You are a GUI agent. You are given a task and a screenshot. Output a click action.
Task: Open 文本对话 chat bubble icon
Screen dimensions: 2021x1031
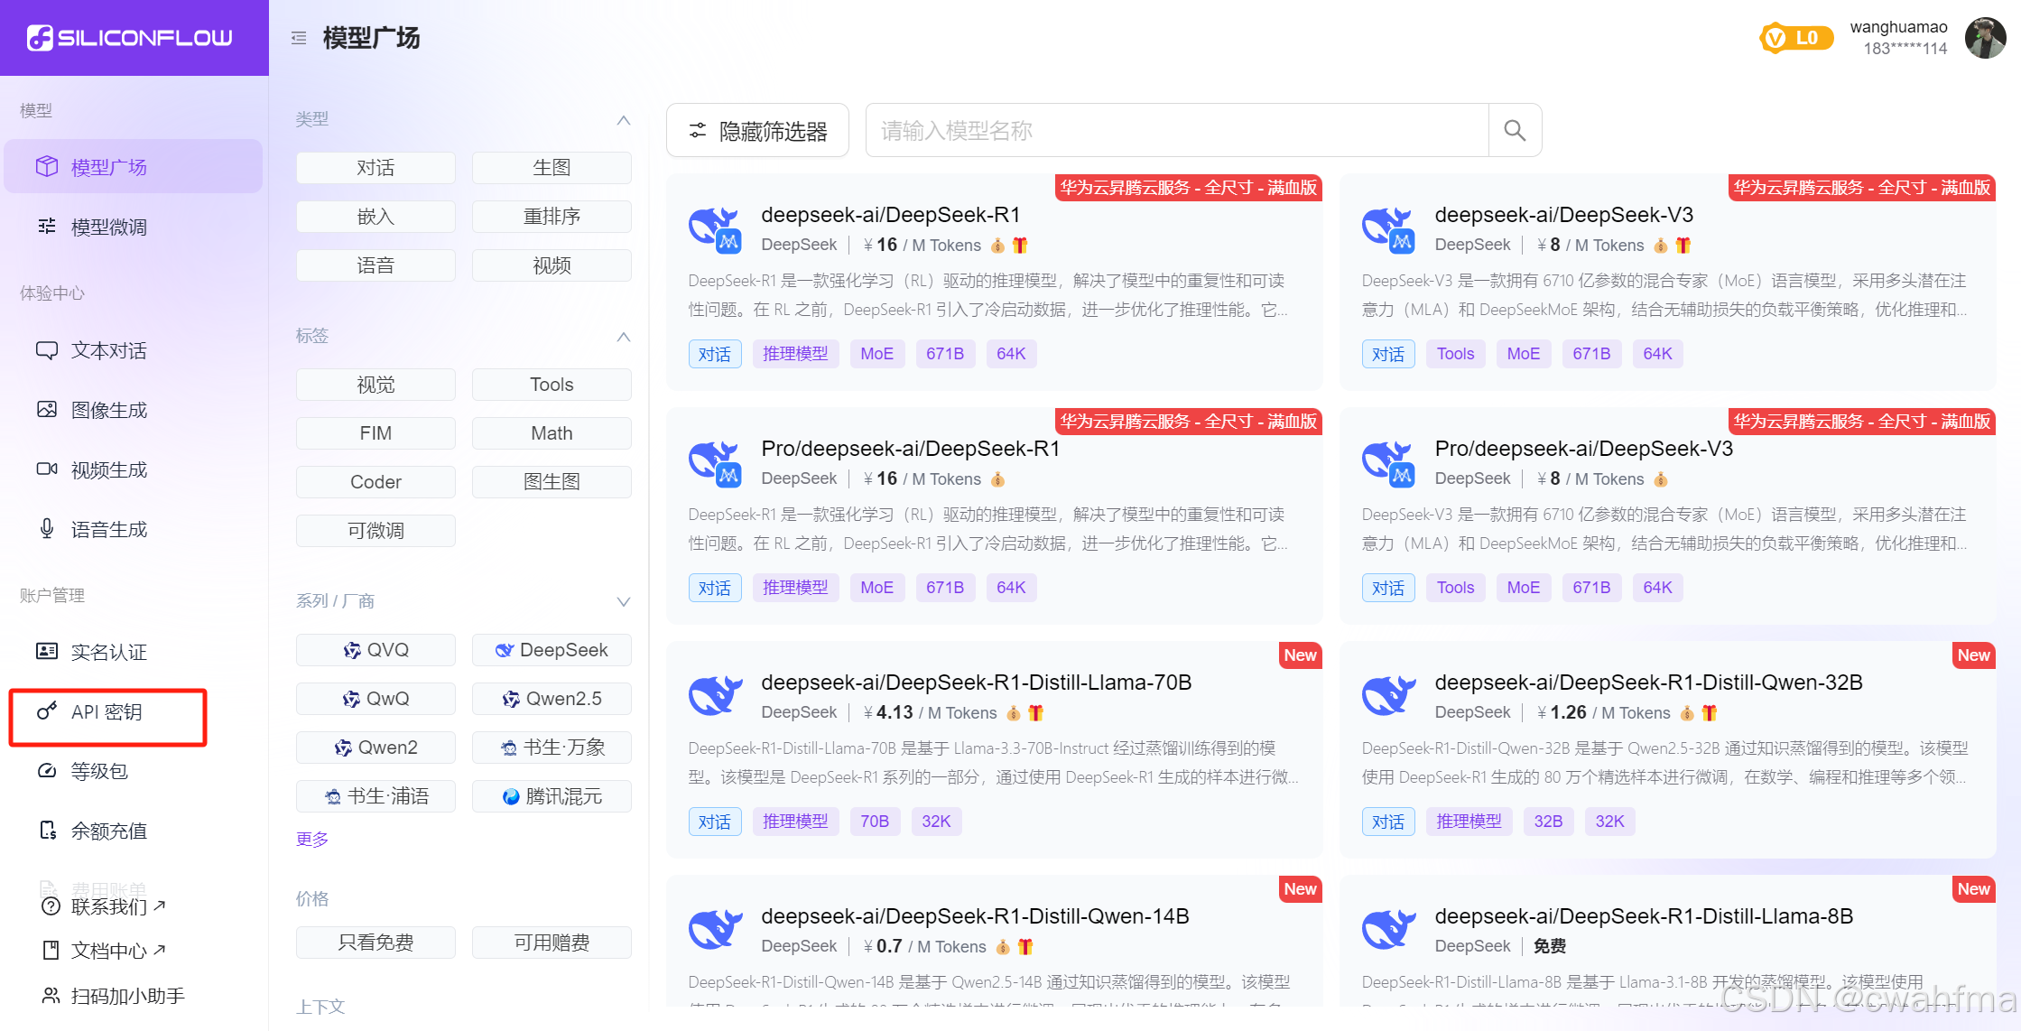[x=47, y=349]
